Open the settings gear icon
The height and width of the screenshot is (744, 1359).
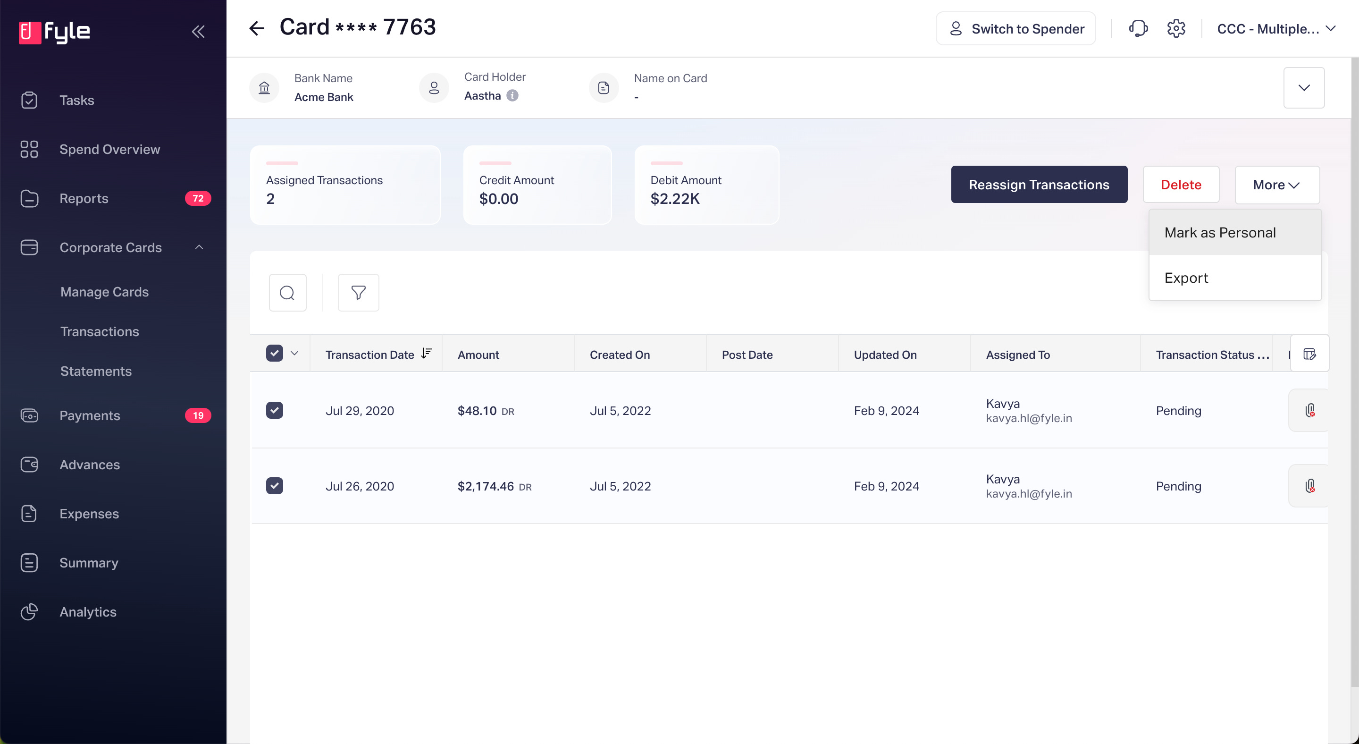(x=1176, y=28)
